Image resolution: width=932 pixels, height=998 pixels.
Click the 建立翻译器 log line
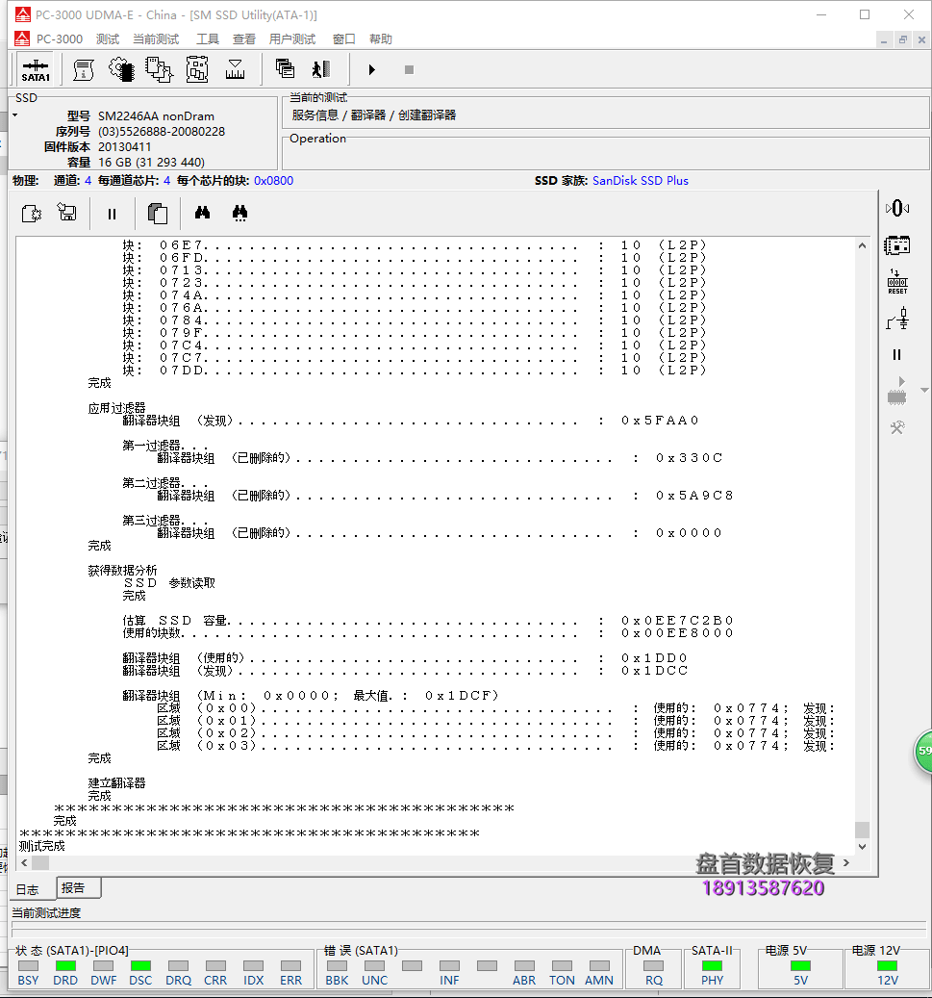point(116,783)
